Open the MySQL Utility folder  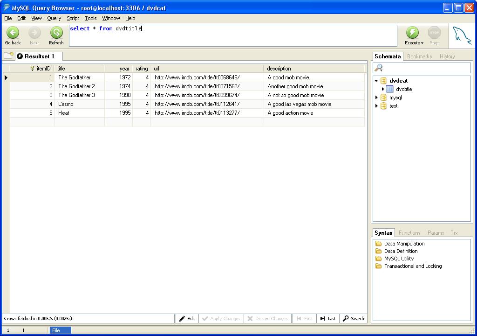point(399,259)
